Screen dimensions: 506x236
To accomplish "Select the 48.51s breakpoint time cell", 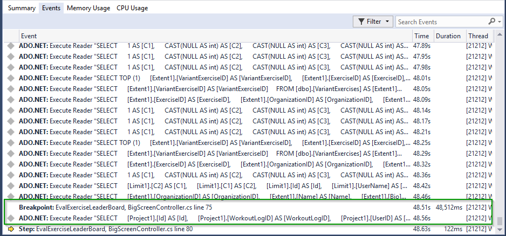I will tap(422, 207).
